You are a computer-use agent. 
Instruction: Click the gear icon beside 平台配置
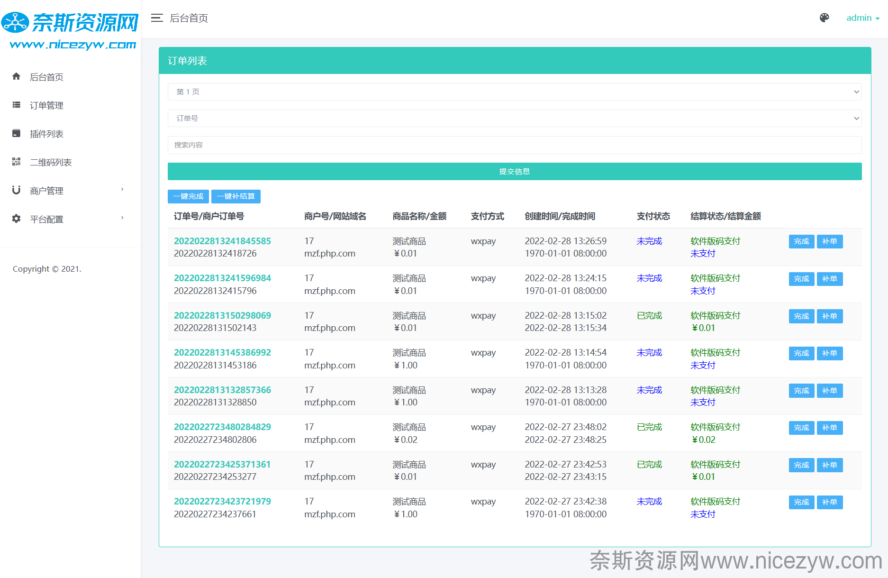(x=16, y=219)
